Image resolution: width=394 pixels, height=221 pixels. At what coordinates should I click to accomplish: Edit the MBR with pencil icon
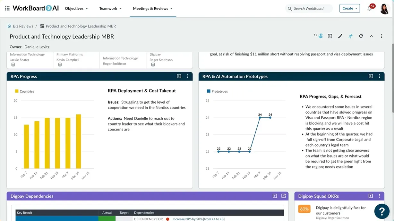pyautogui.click(x=340, y=36)
